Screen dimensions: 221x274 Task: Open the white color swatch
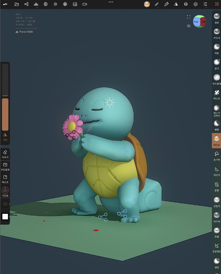5,217
